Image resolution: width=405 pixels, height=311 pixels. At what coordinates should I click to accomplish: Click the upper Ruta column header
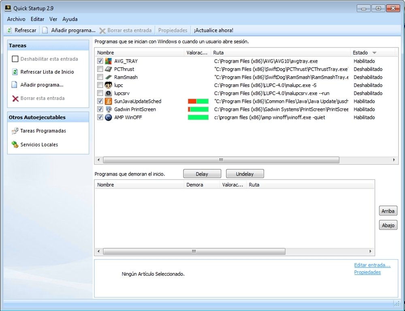point(280,53)
